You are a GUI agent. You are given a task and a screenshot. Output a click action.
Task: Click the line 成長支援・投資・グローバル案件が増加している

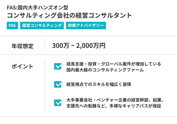[x=114, y=64]
